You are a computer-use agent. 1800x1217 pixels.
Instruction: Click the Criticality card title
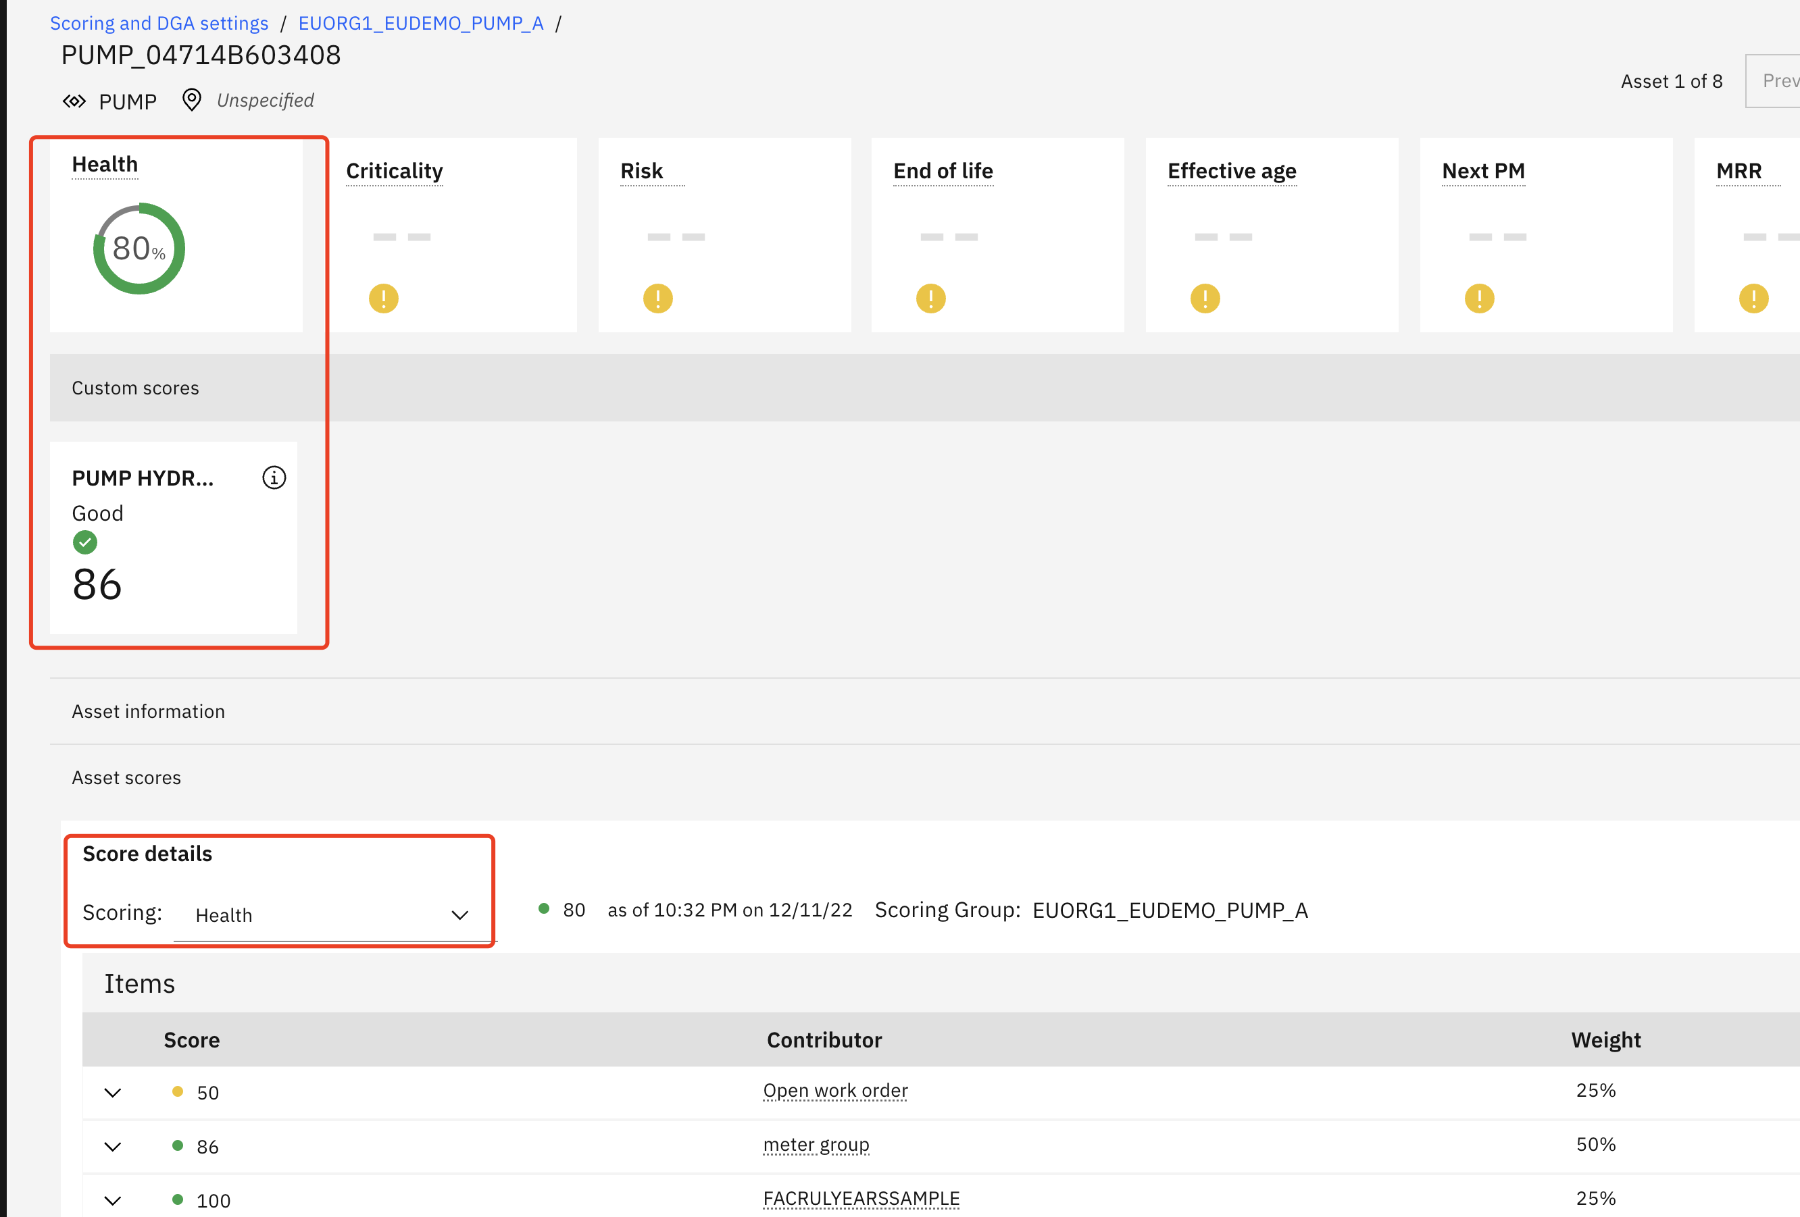click(x=394, y=171)
